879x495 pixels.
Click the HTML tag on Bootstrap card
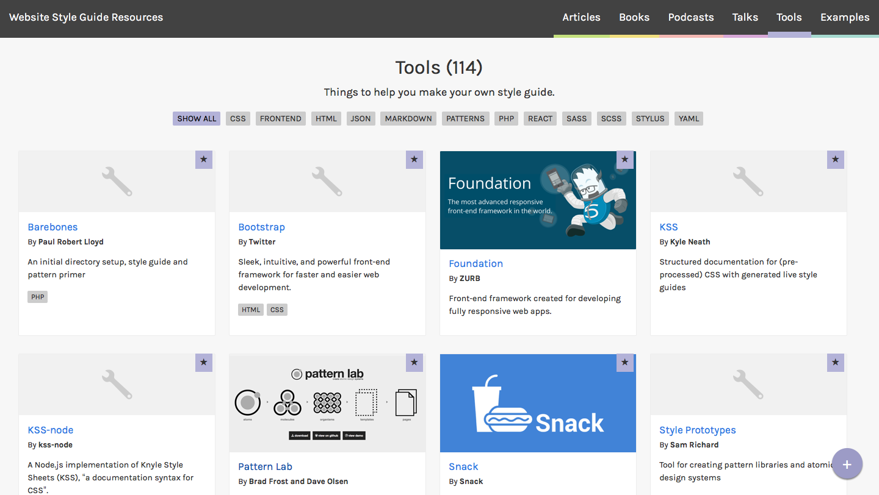[x=251, y=310]
